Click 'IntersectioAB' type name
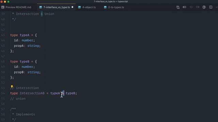218x122 pixels. [32, 93]
